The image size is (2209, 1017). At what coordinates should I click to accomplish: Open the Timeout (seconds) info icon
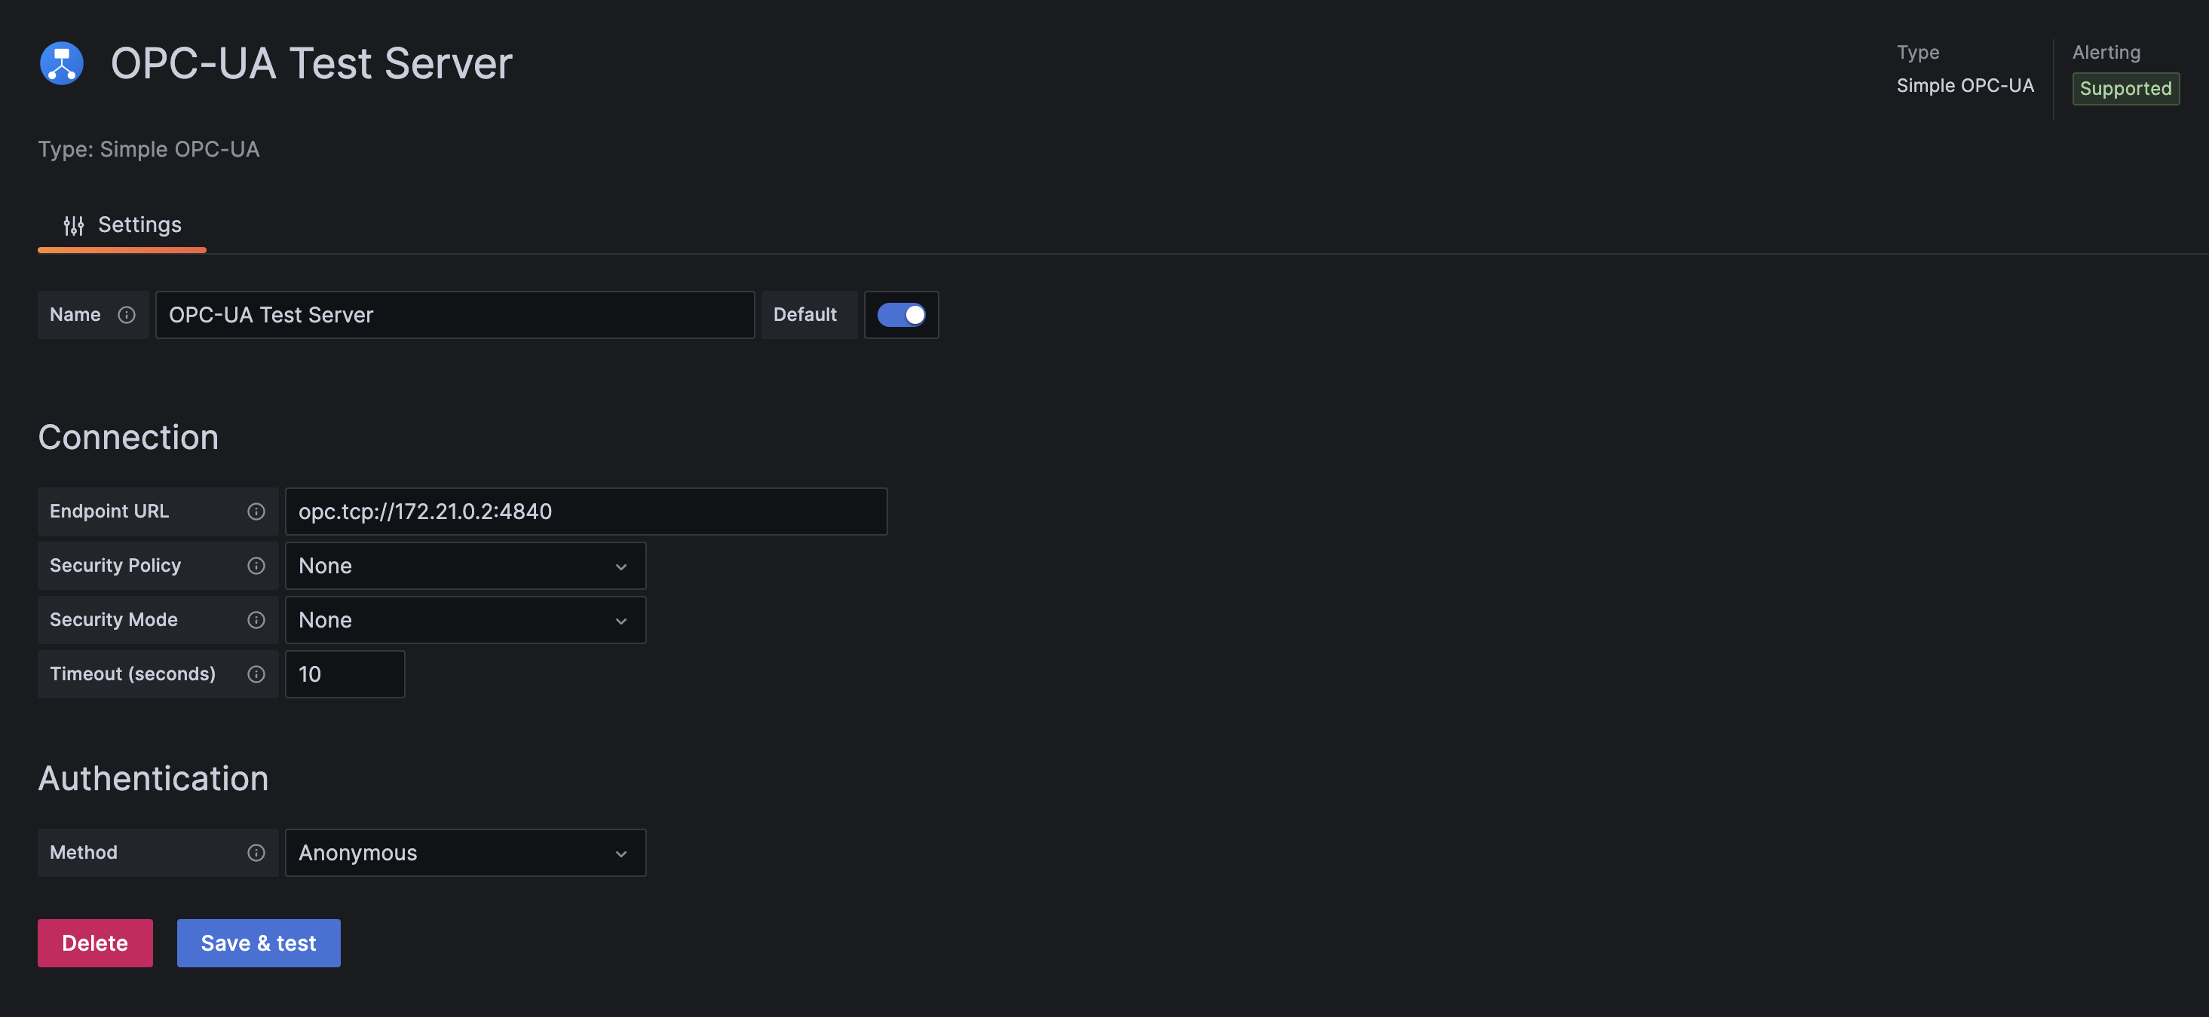tap(256, 674)
